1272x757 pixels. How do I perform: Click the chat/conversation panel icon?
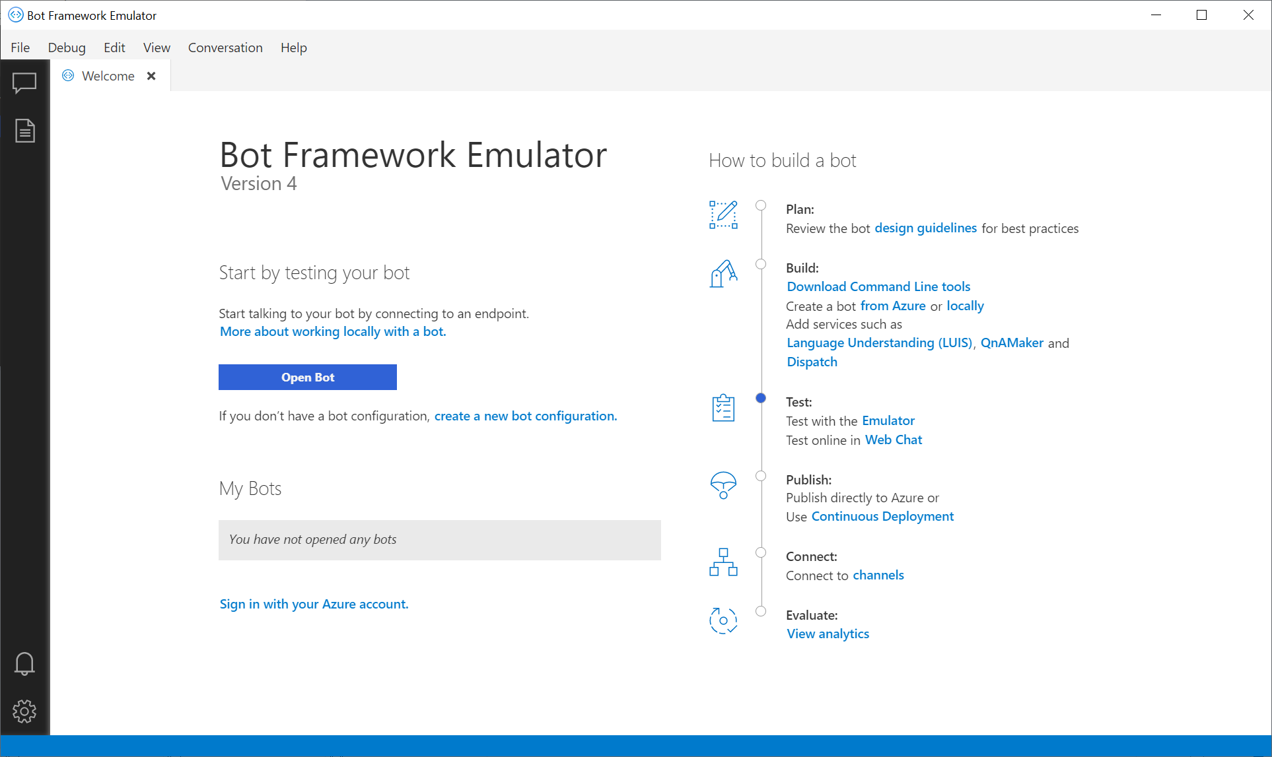24,83
